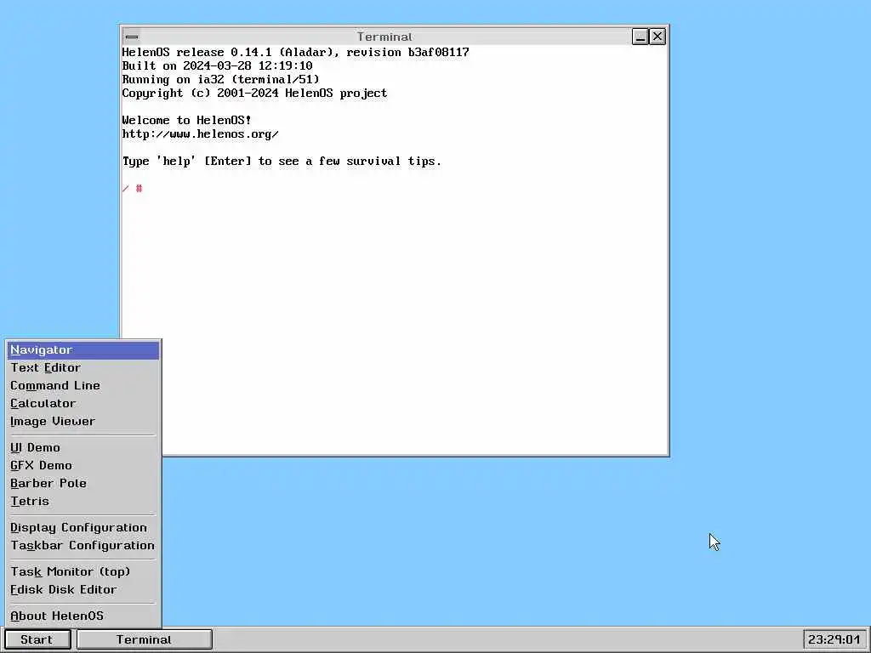Click the 'Built on 2024-03-28 12:19:10' line

tap(217, 65)
